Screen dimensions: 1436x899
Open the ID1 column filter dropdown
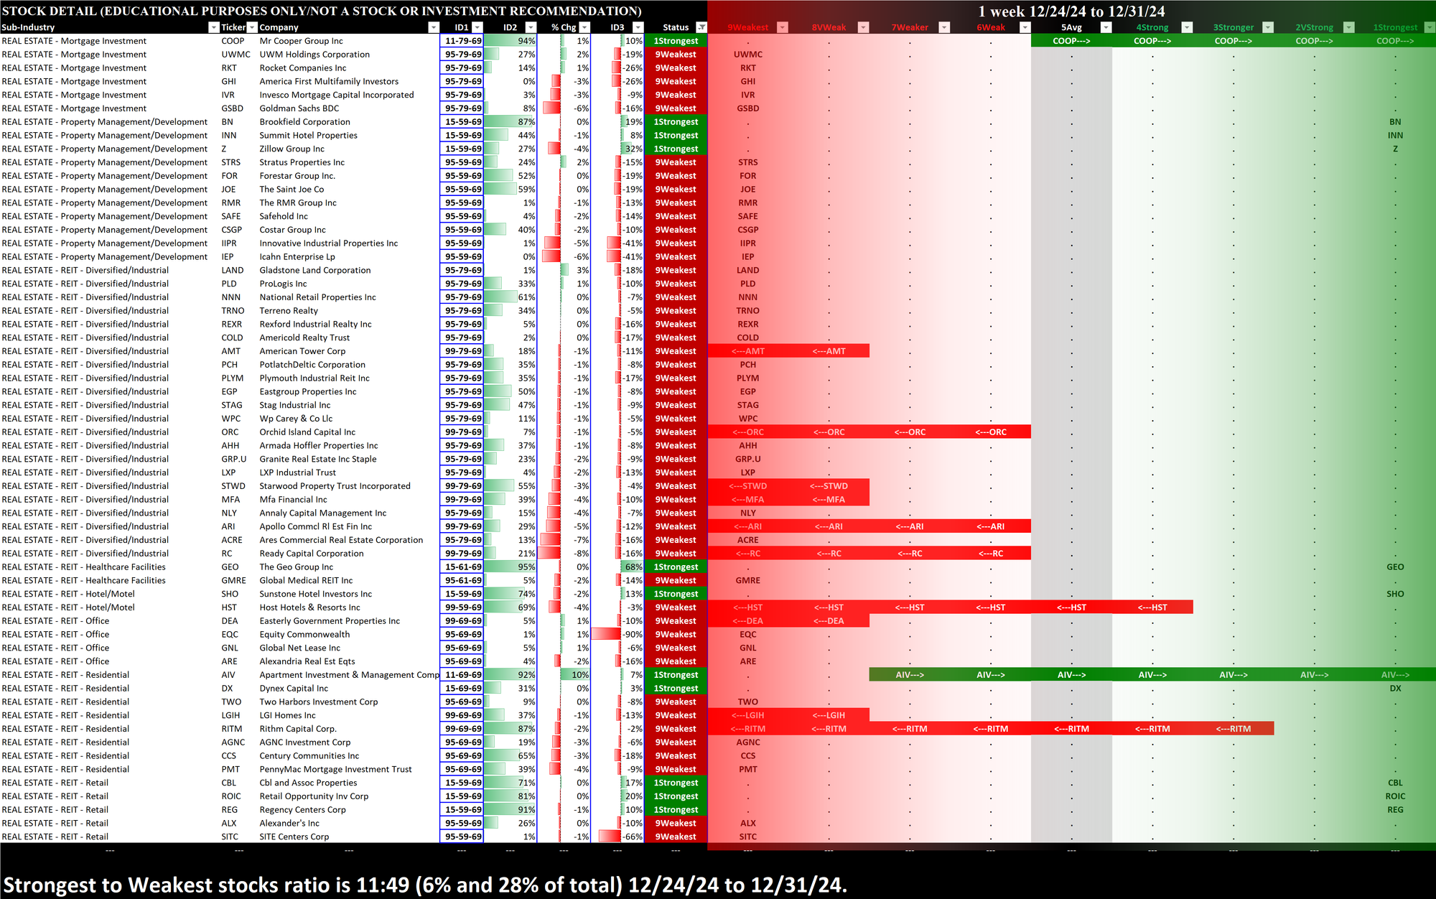(477, 27)
